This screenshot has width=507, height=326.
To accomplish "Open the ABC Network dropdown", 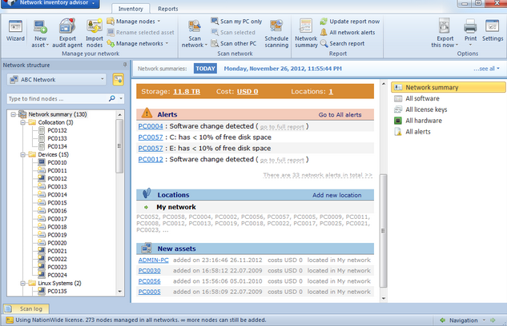I will point(57,79).
